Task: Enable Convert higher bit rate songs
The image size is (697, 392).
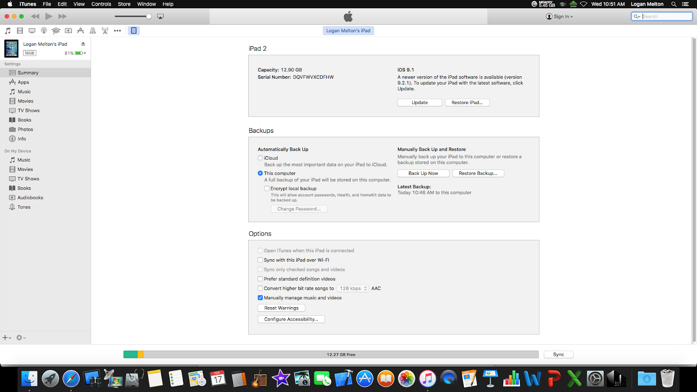Action: pyautogui.click(x=261, y=288)
